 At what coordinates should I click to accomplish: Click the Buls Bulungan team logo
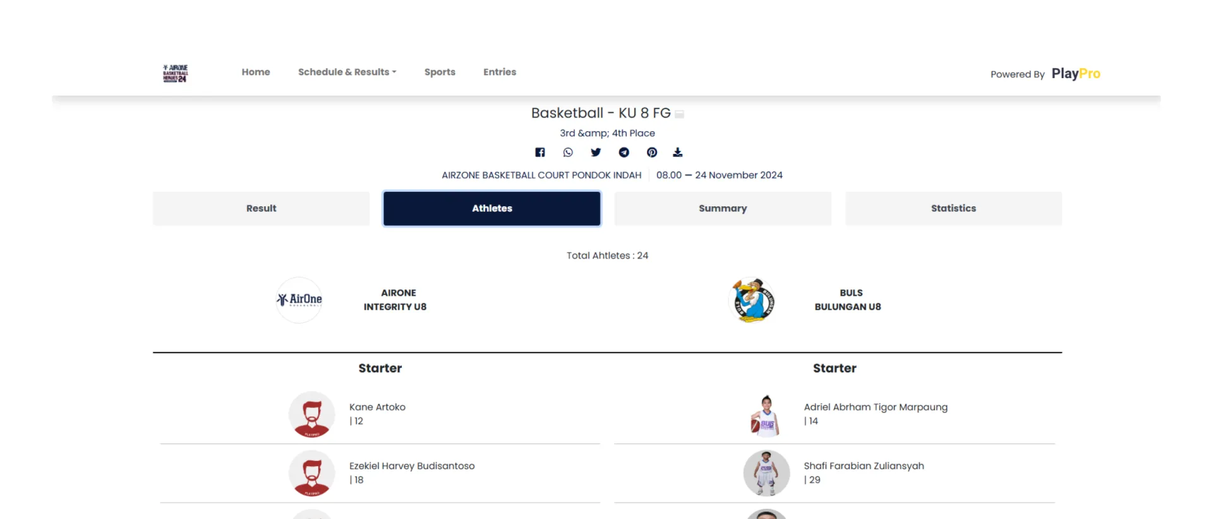pyautogui.click(x=752, y=300)
